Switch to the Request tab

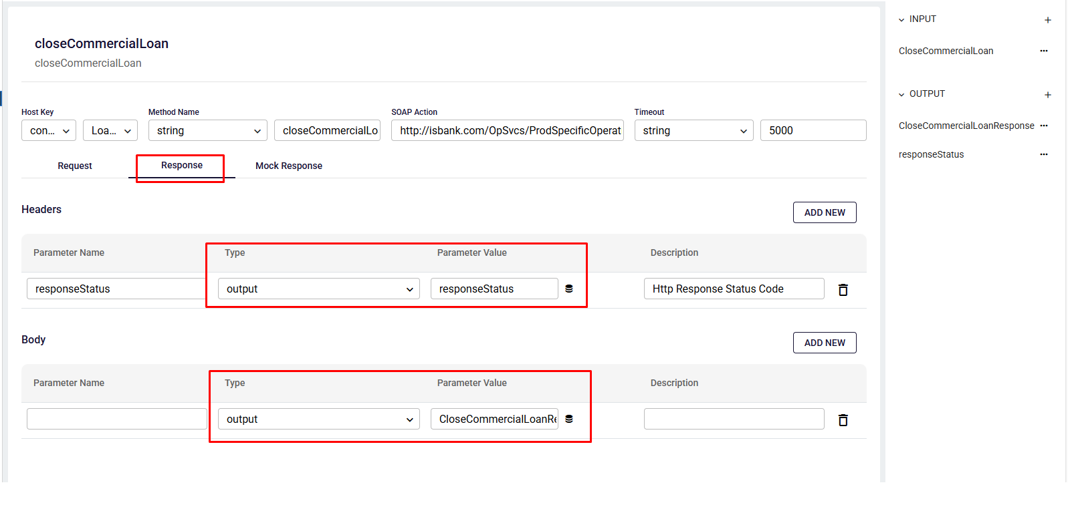[75, 166]
